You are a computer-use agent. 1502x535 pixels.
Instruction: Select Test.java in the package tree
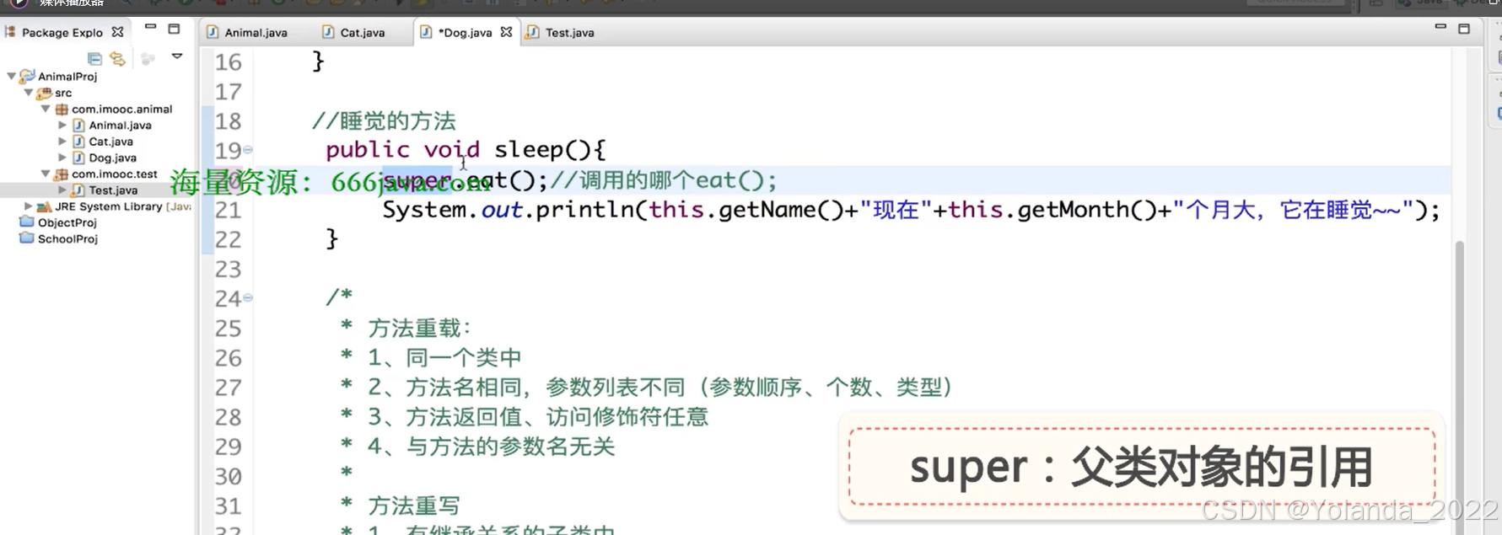pos(113,190)
